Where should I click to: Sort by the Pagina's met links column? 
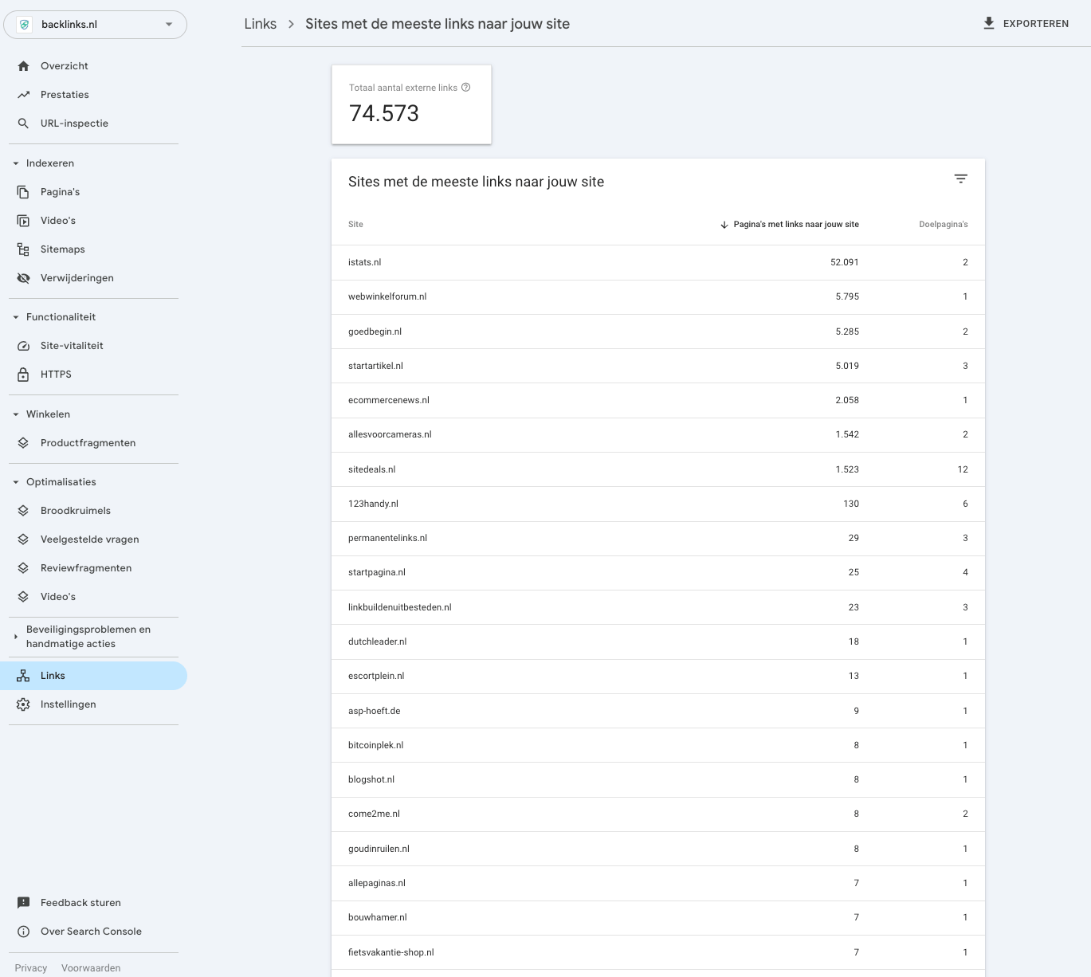click(795, 224)
